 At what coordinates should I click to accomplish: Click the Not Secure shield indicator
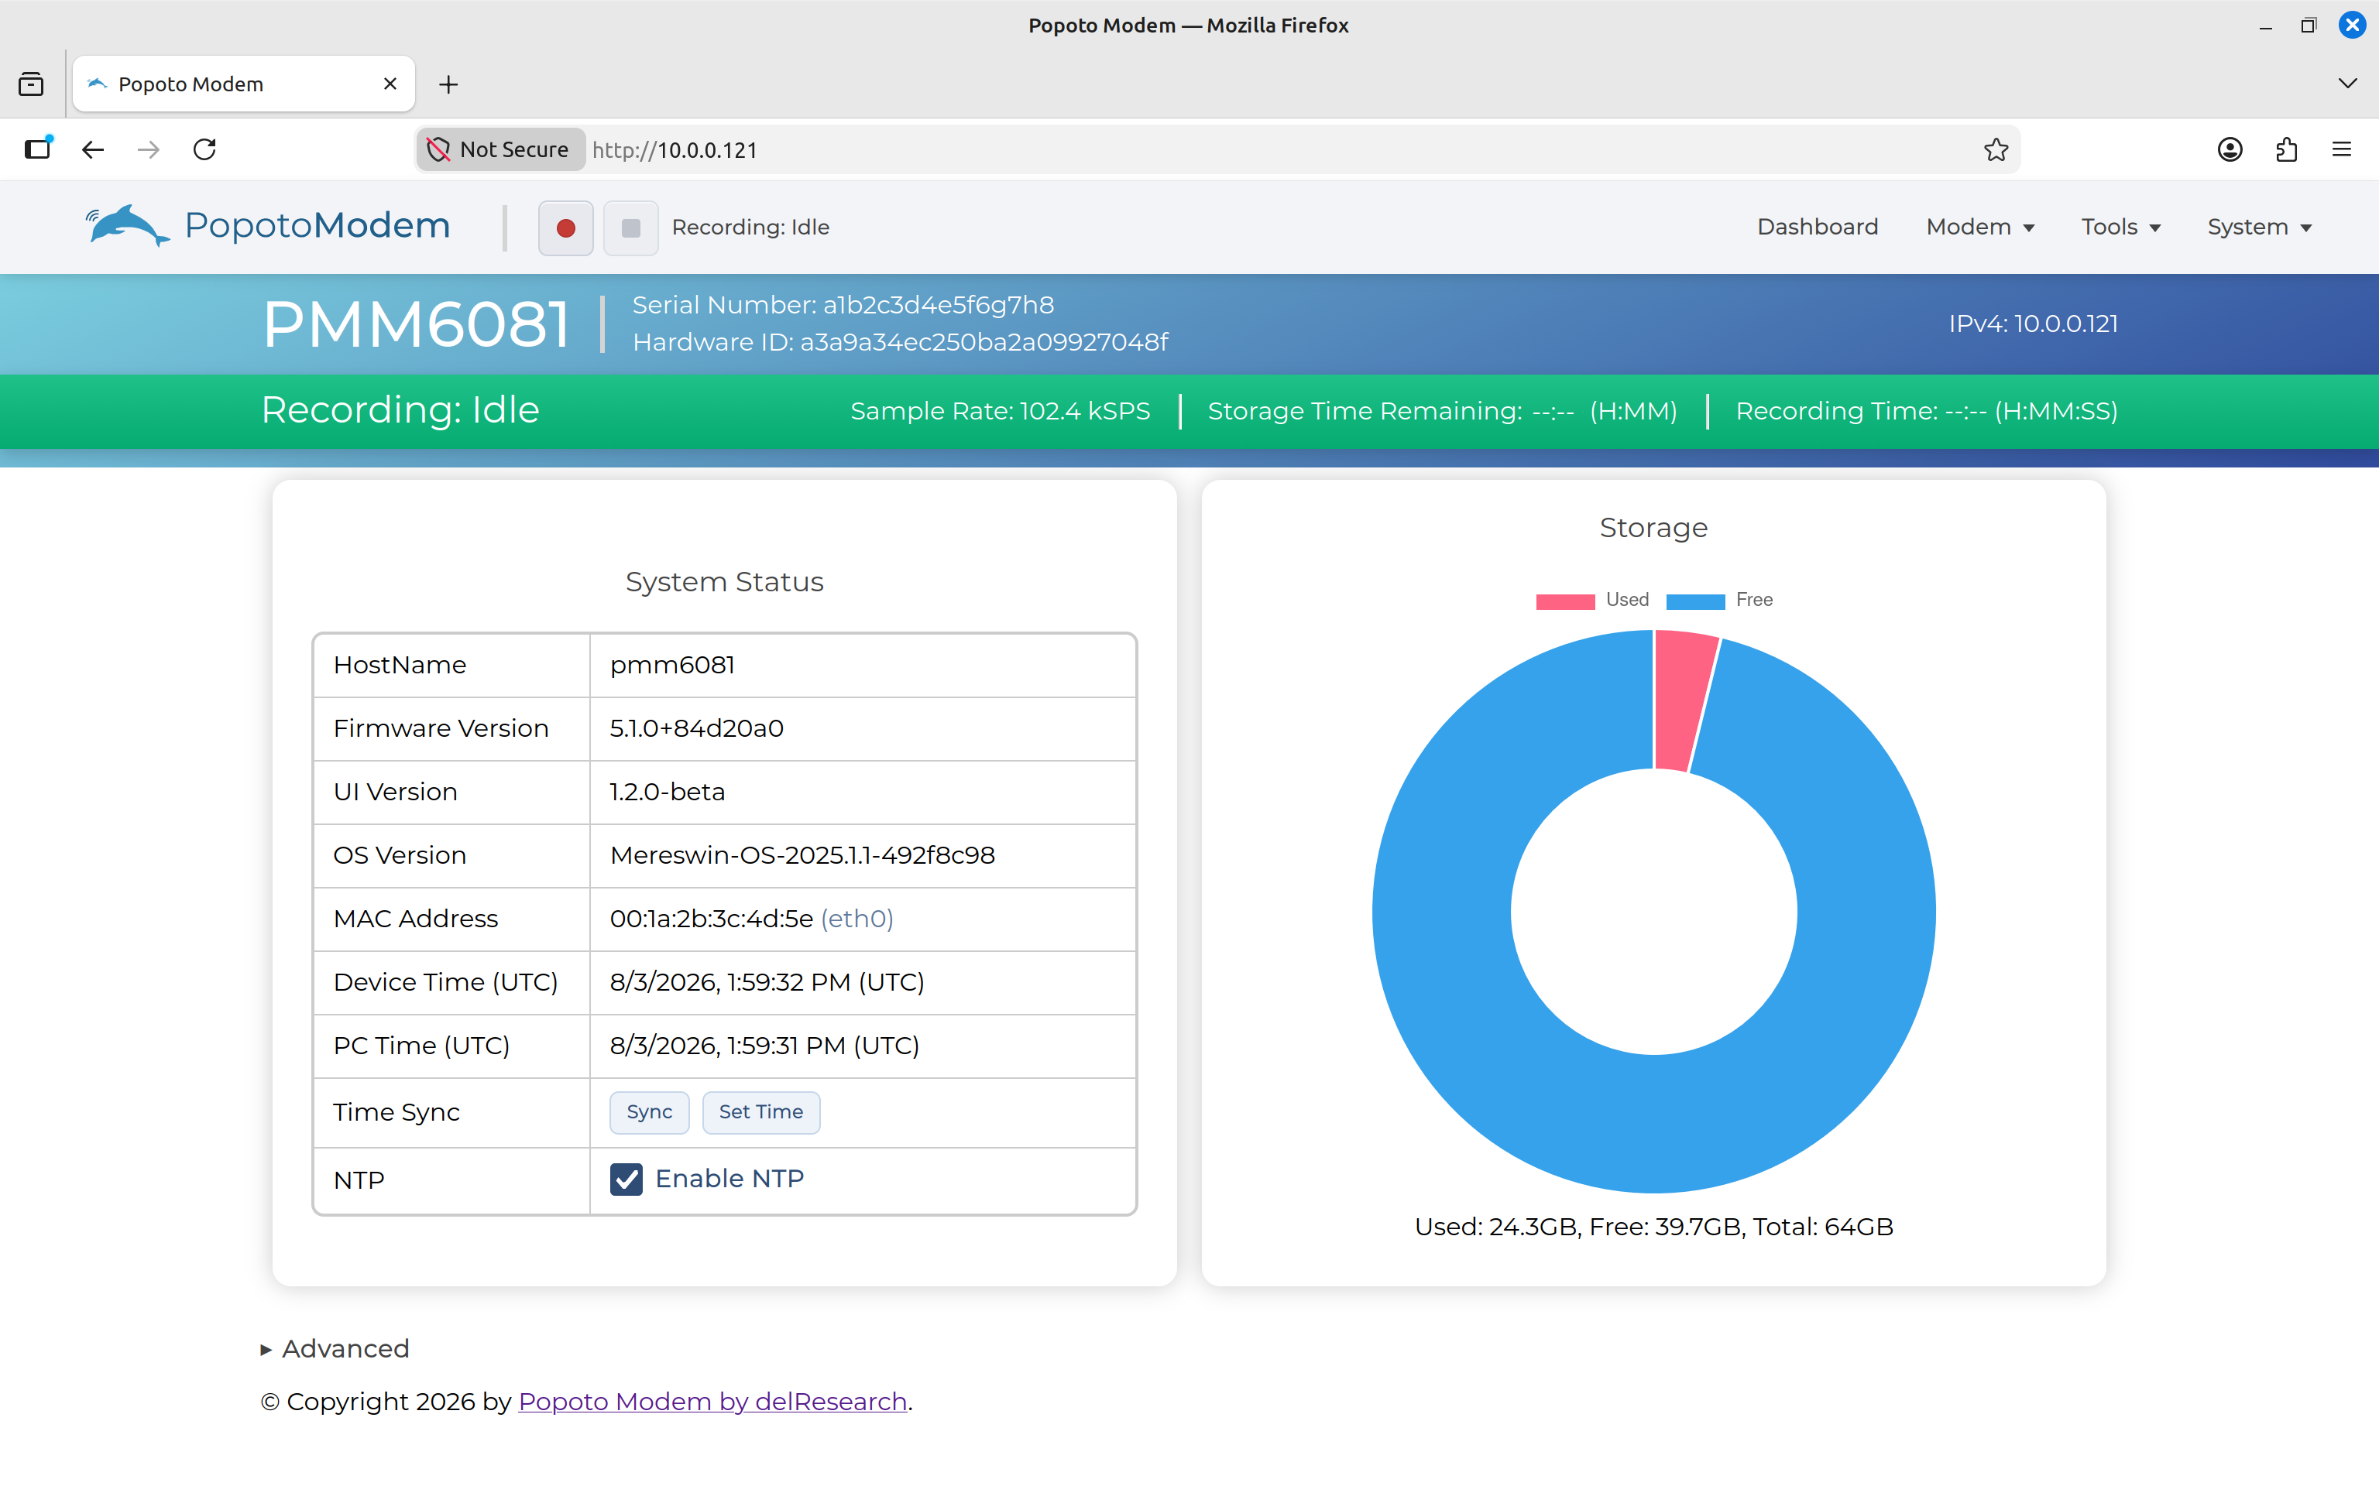click(500, 149)
